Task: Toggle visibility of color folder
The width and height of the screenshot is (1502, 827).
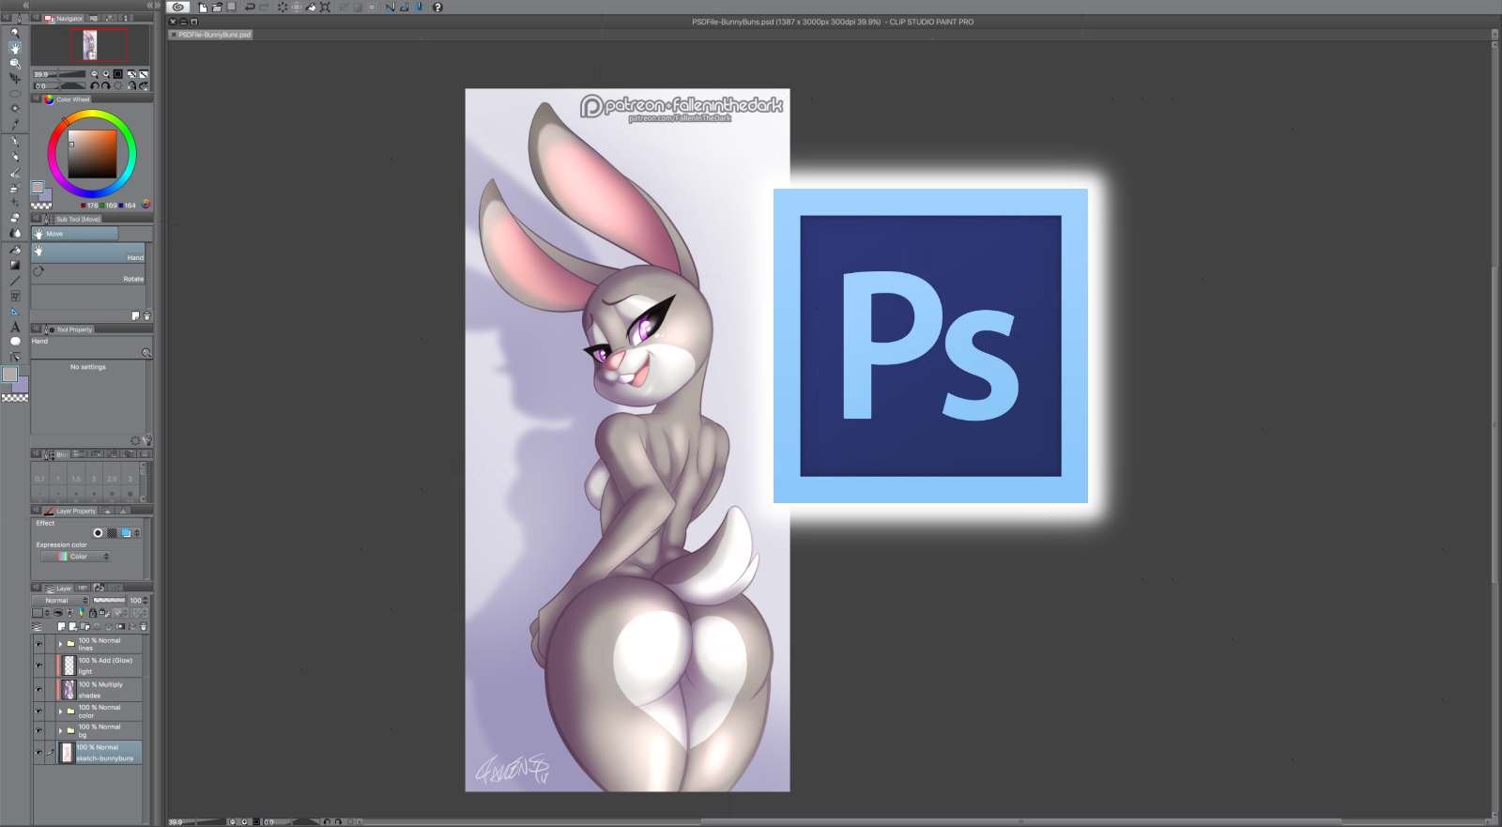Action: 38,712
